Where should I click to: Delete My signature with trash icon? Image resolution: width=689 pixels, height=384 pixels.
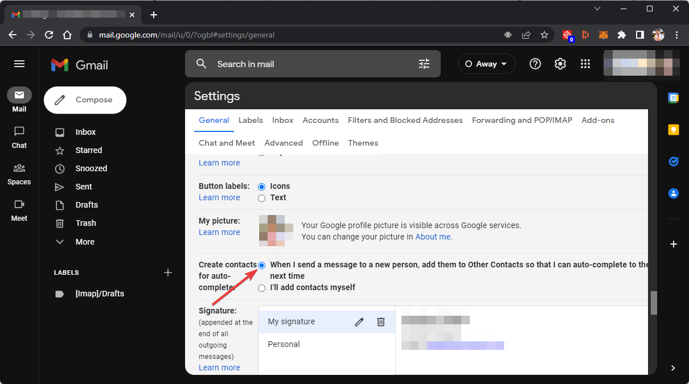pyautogui.click(x=381, y=322)
